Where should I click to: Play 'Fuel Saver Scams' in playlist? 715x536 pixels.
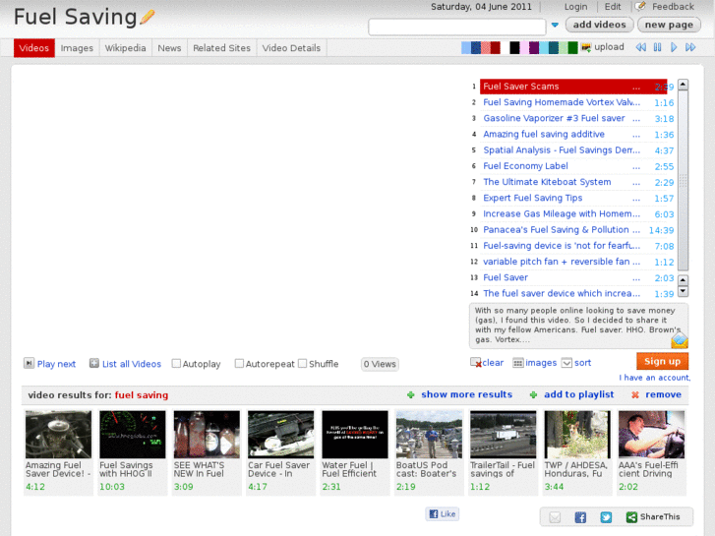tap(573, 87)
